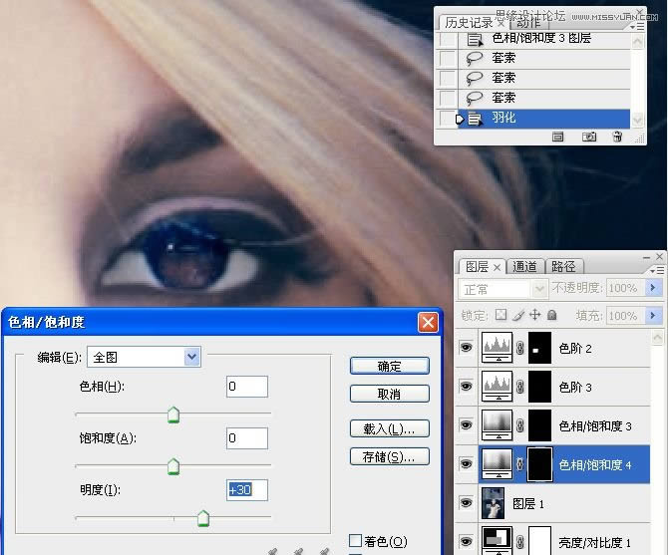The image size is (668, 555).
Task: Toggle visibility of 色相/饱和度 3 layer
Action: point(466,426)
